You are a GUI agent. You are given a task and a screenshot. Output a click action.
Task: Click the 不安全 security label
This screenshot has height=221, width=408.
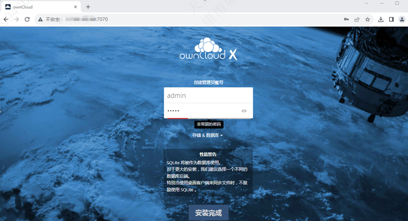point(52,19)
